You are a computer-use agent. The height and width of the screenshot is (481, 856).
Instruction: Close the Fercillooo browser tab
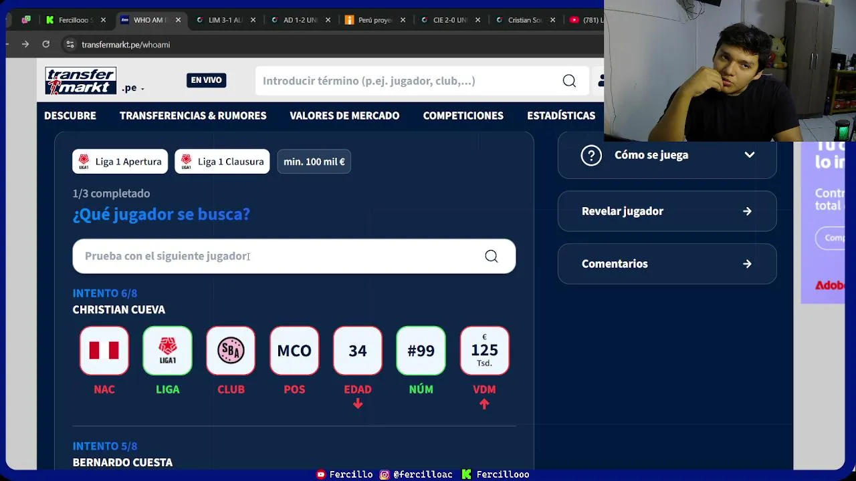103,20
